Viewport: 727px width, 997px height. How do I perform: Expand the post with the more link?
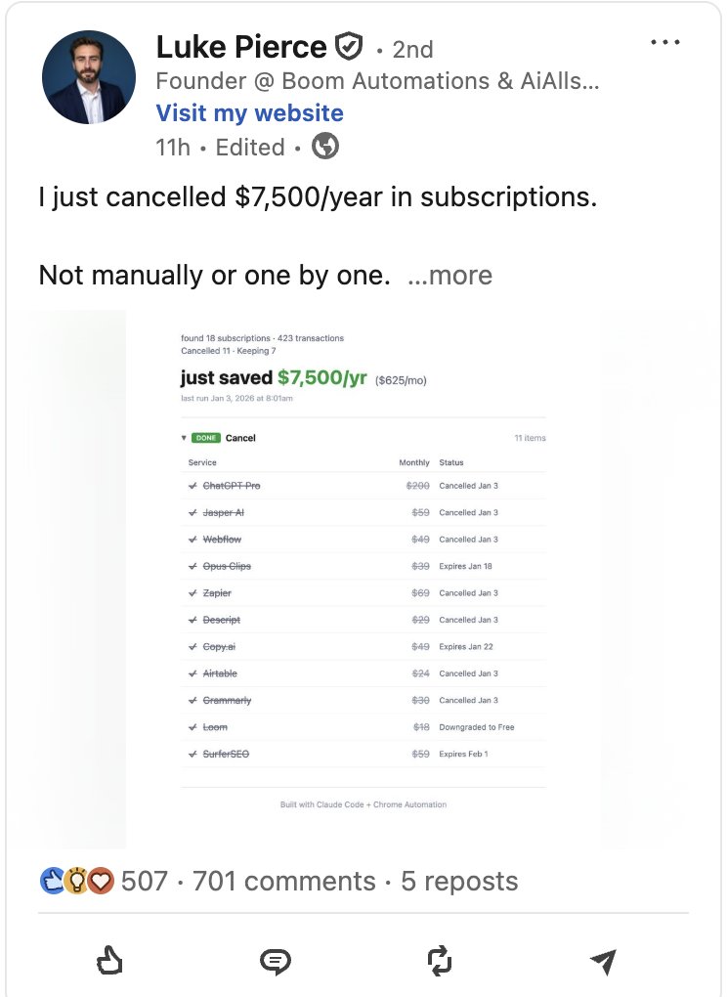[x=451, y=276]
